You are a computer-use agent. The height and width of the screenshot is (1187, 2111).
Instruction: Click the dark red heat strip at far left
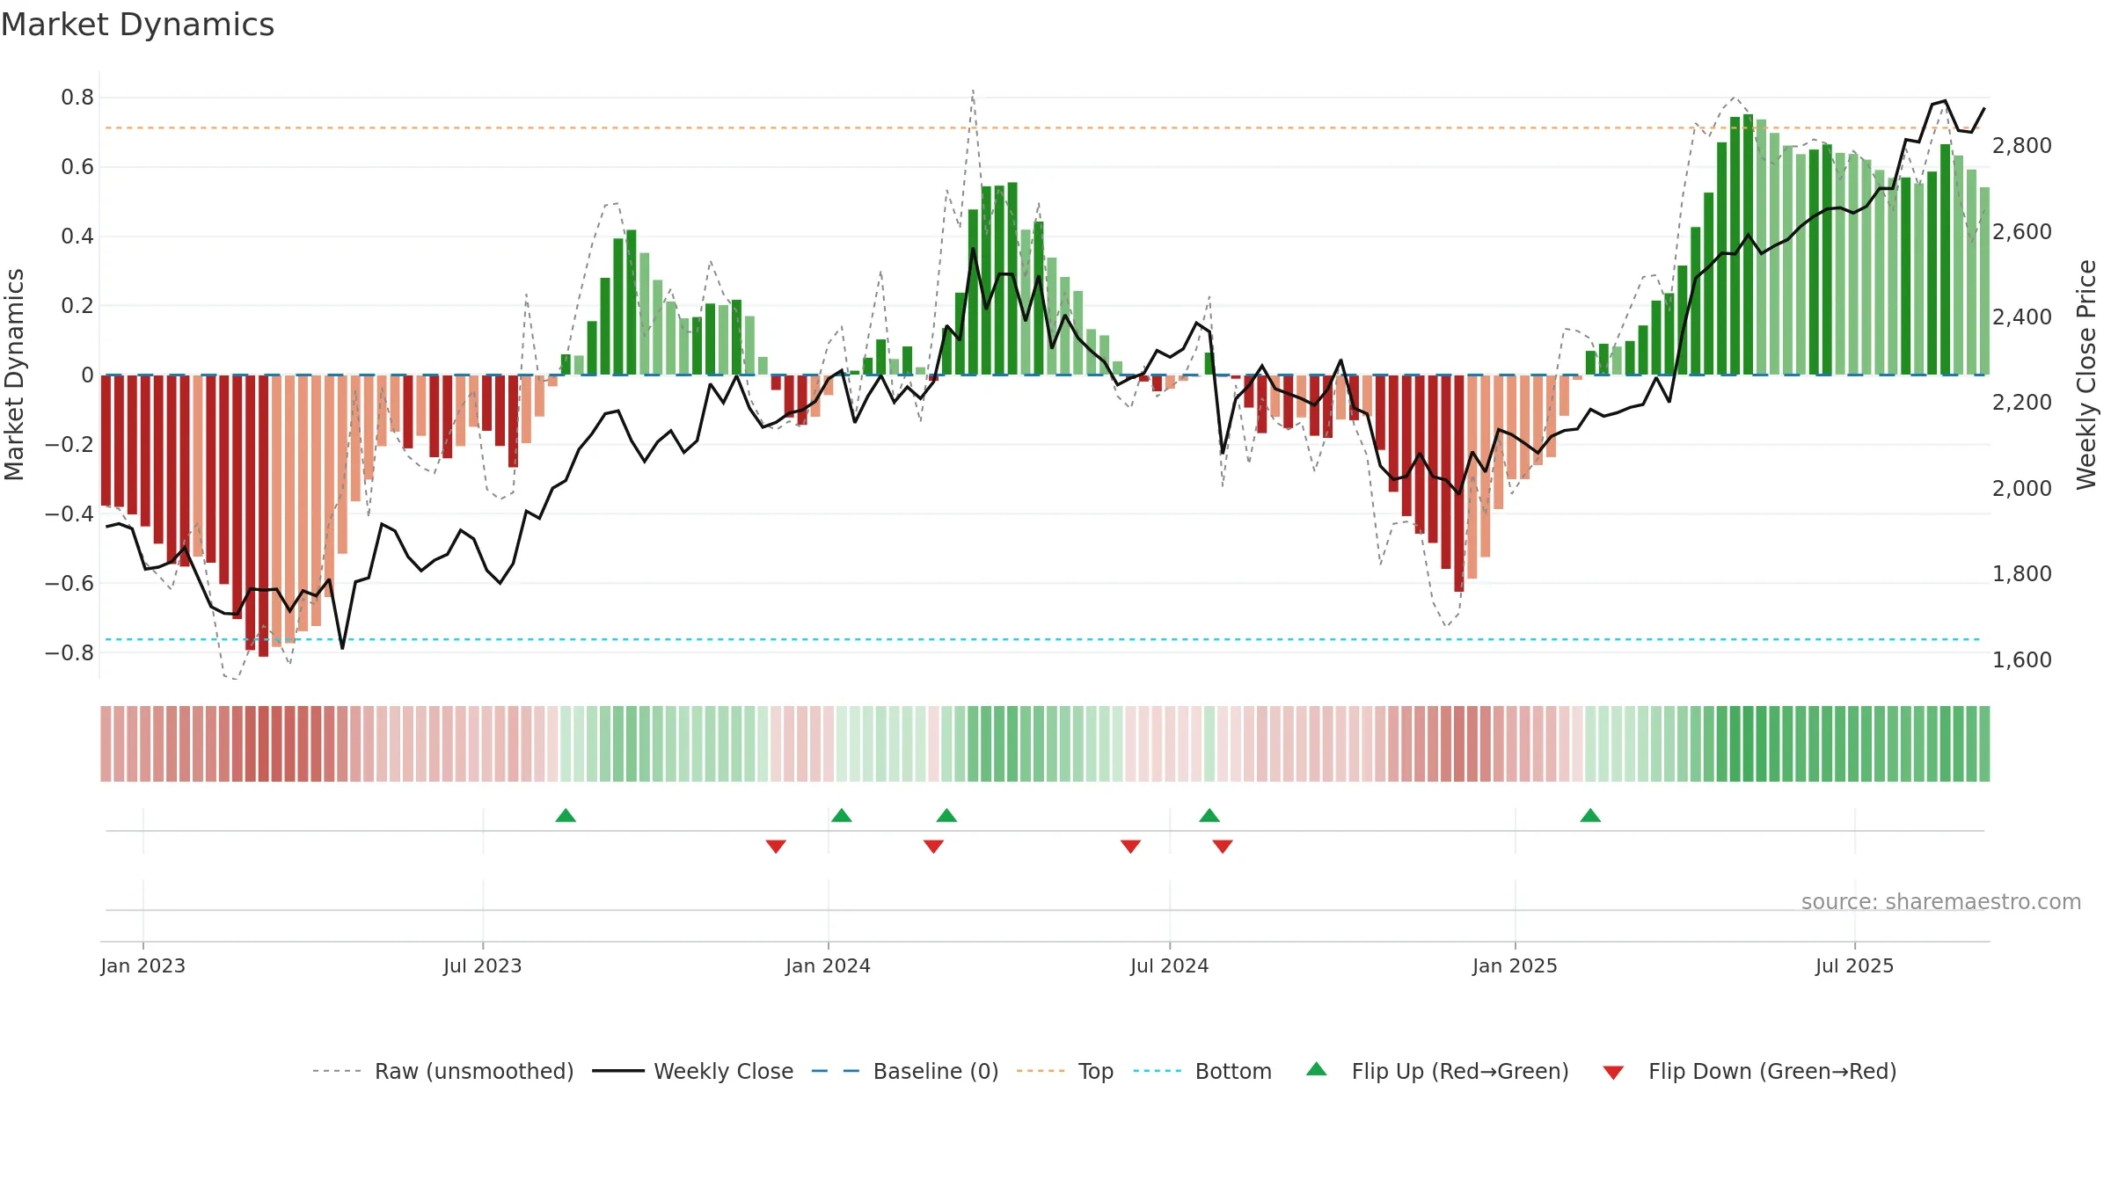point(106,744)
